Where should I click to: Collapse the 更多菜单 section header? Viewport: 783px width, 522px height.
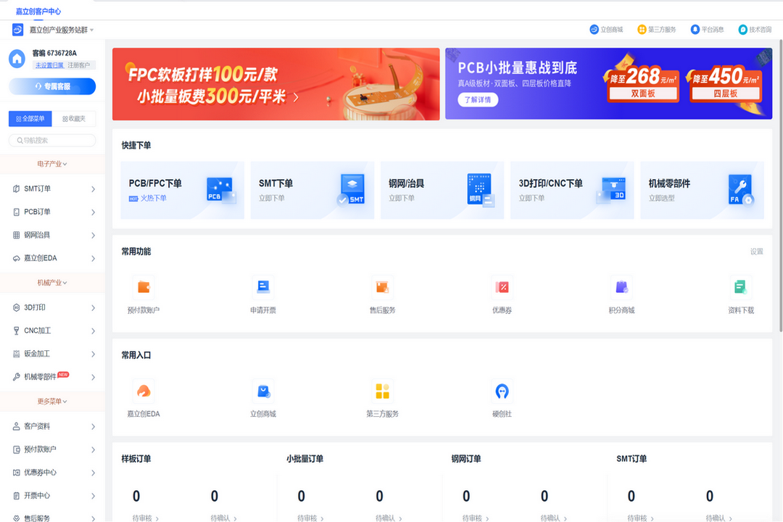[52, 401]
